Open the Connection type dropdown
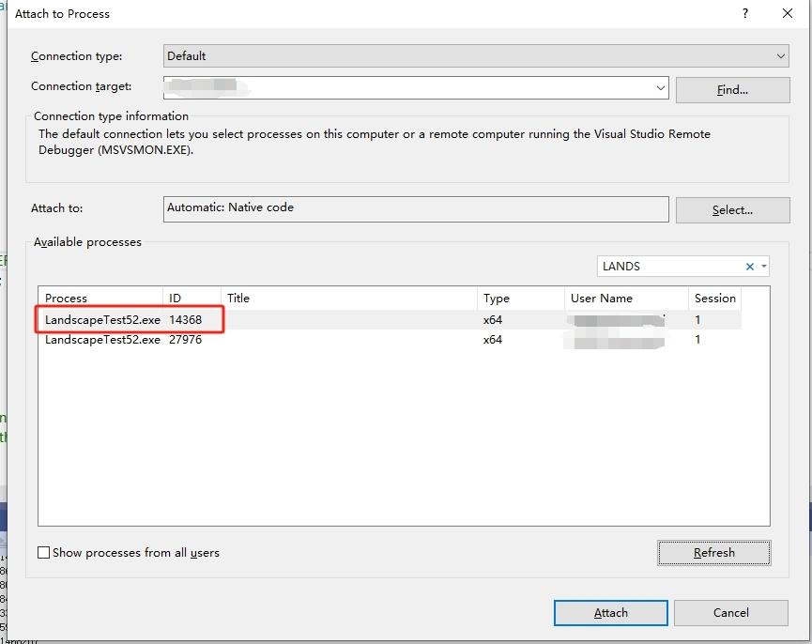Viewport: 812px width, 644px height. pos(476,56)
